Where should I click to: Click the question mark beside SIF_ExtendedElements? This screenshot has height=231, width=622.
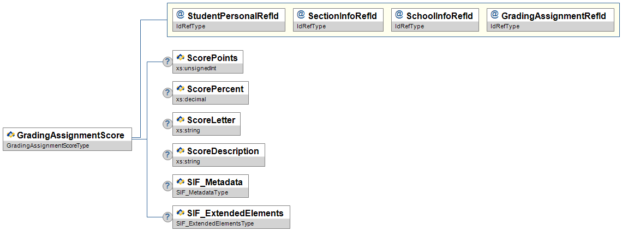168,217
